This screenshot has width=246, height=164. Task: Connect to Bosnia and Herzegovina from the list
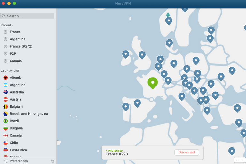(29, 114)
